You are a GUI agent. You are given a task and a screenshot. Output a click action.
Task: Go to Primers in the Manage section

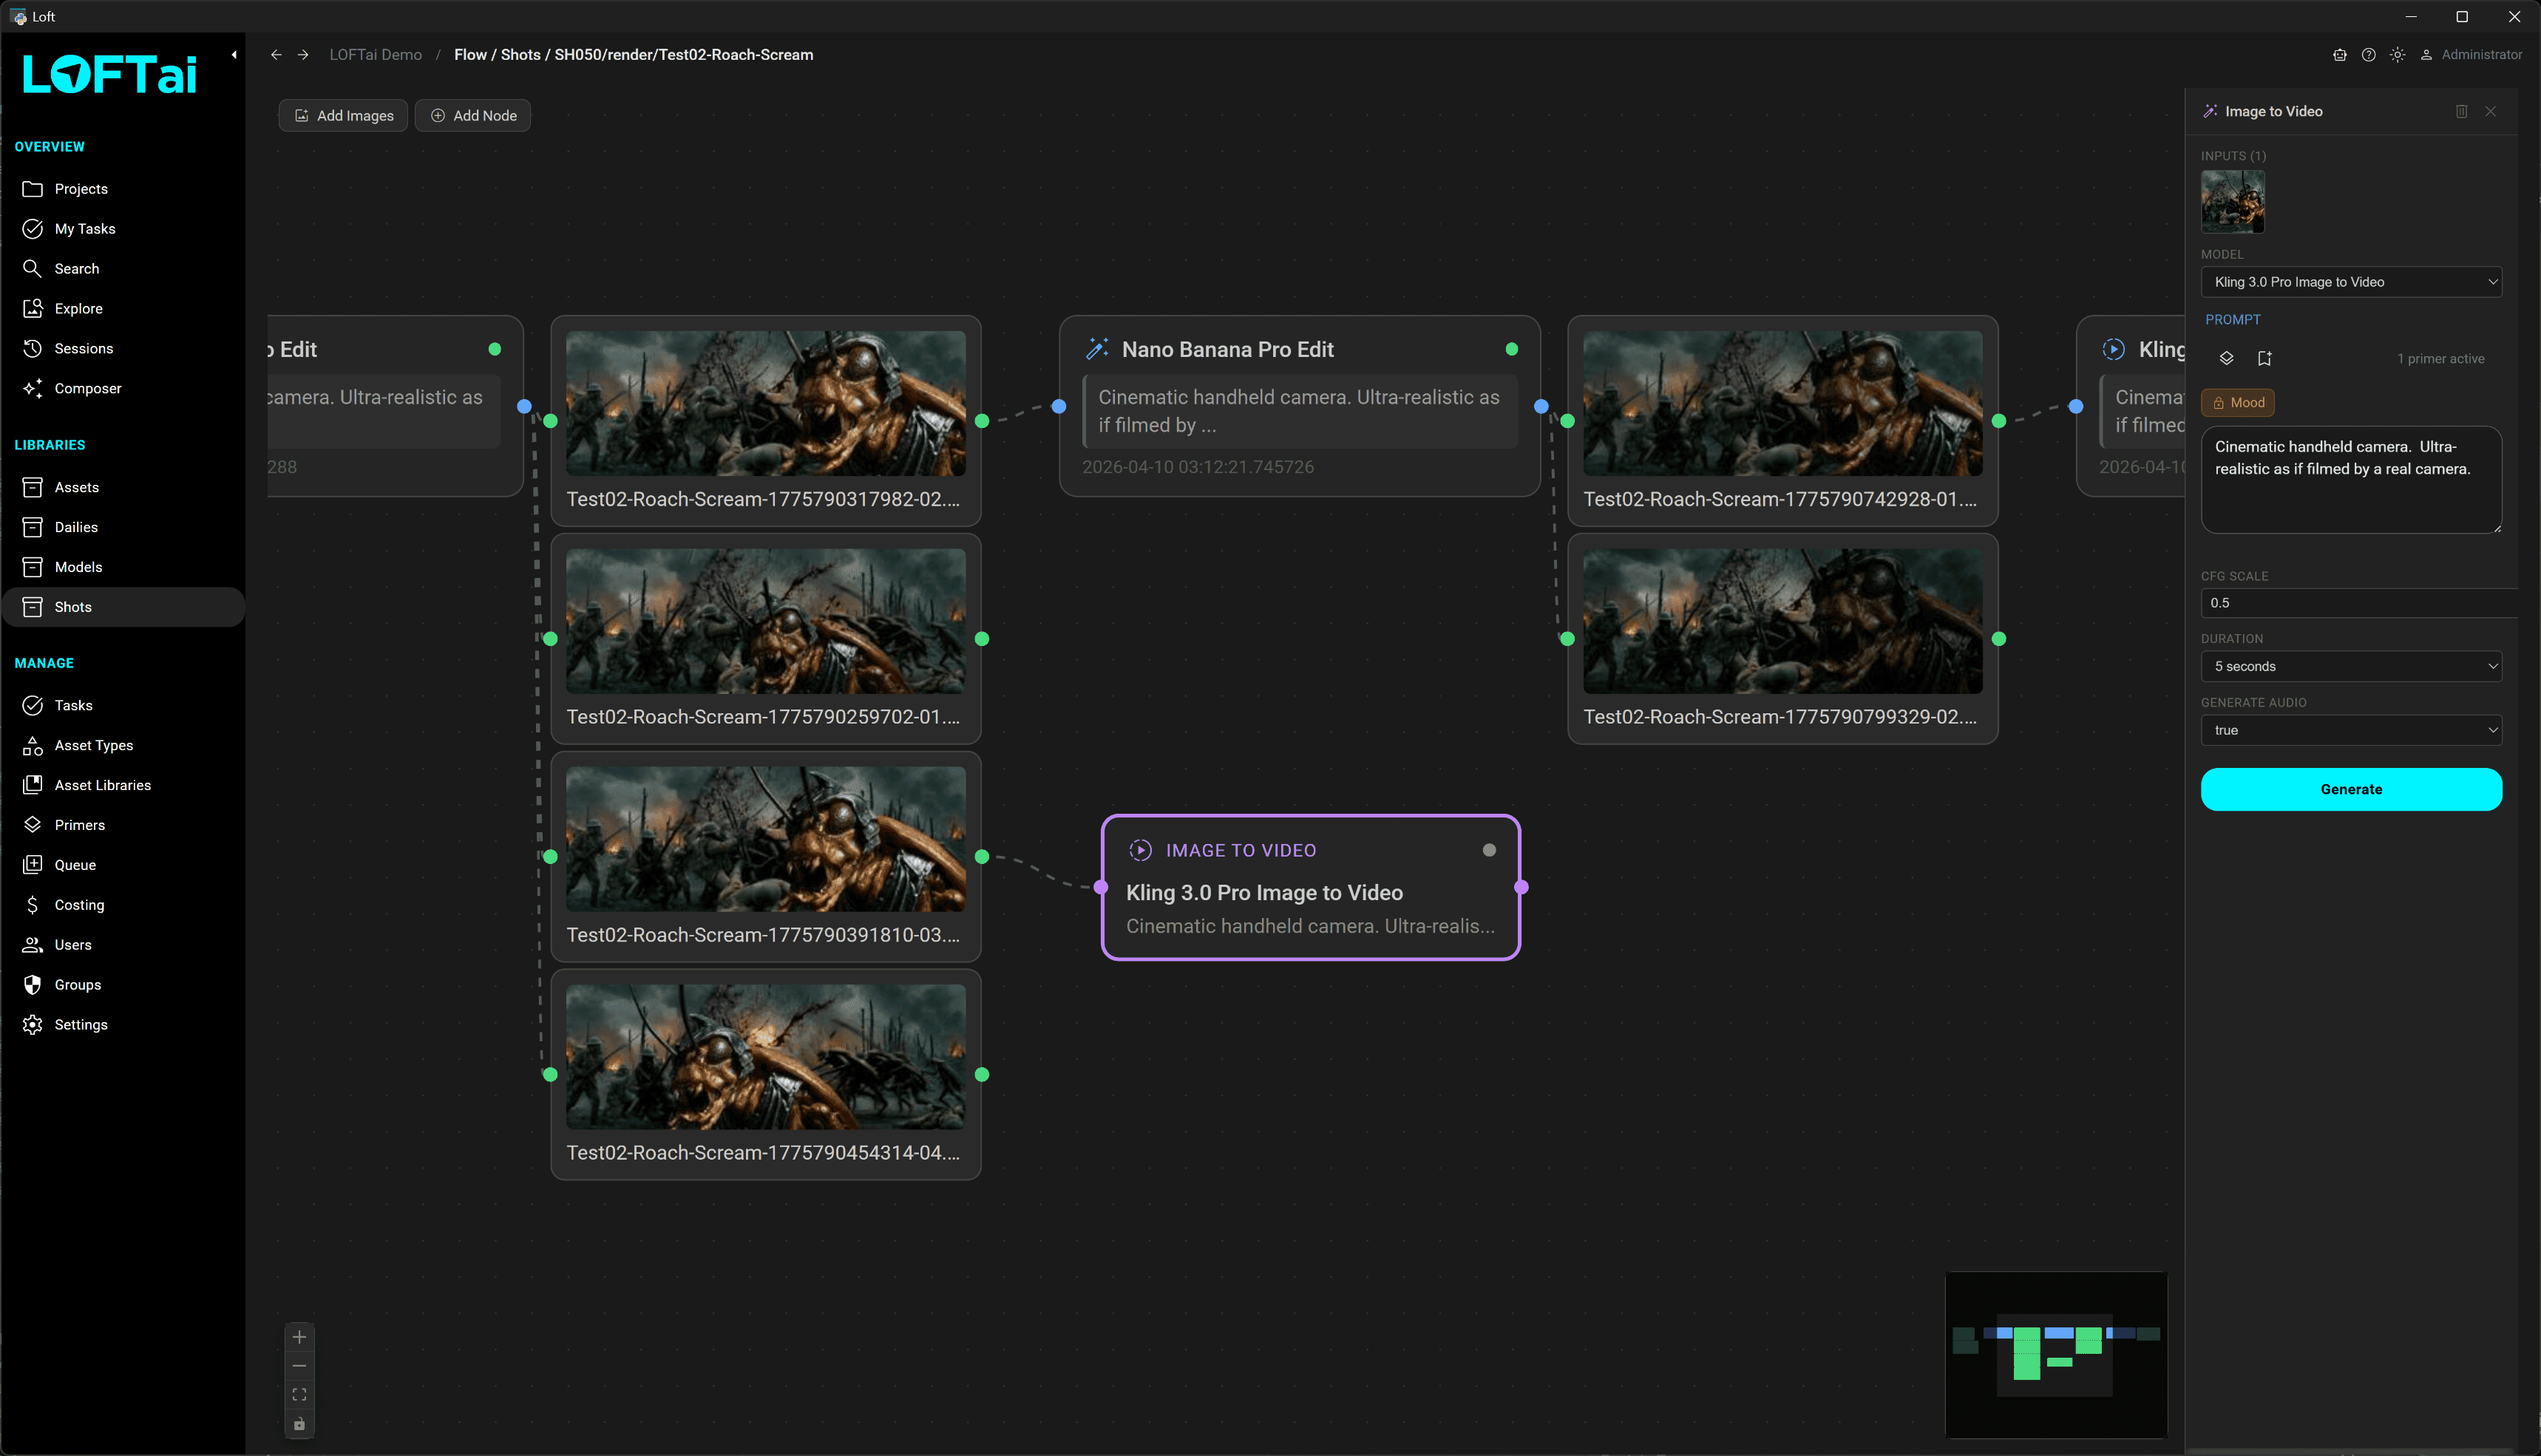click(x=79, y=825)
